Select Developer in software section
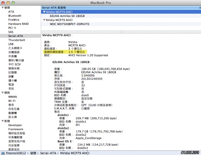The image size is (201, 155). (15, 125)
